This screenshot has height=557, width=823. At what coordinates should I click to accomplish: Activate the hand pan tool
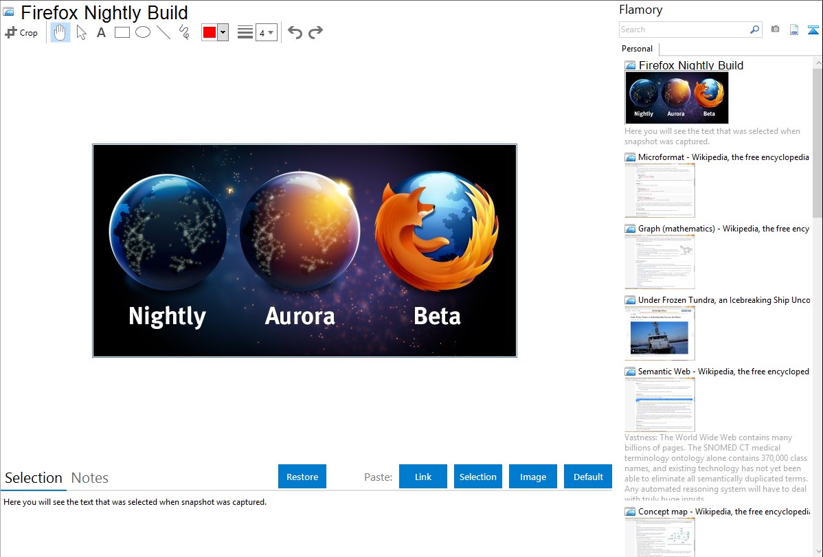60,32
